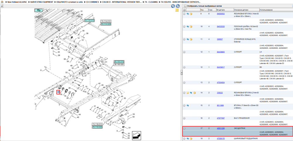Open diagram reference 39.100.010
The image size is (293, 141).
pyautogui.click(x=119, y=62)
